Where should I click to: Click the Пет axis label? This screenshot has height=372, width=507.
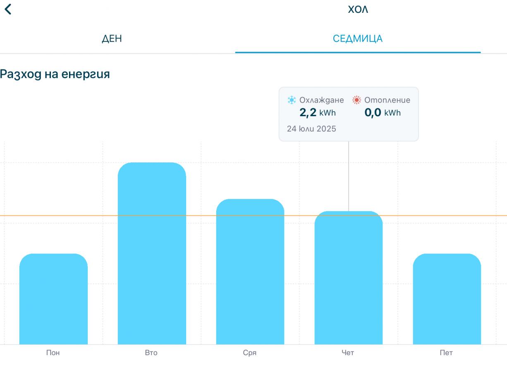click(447, 353)
